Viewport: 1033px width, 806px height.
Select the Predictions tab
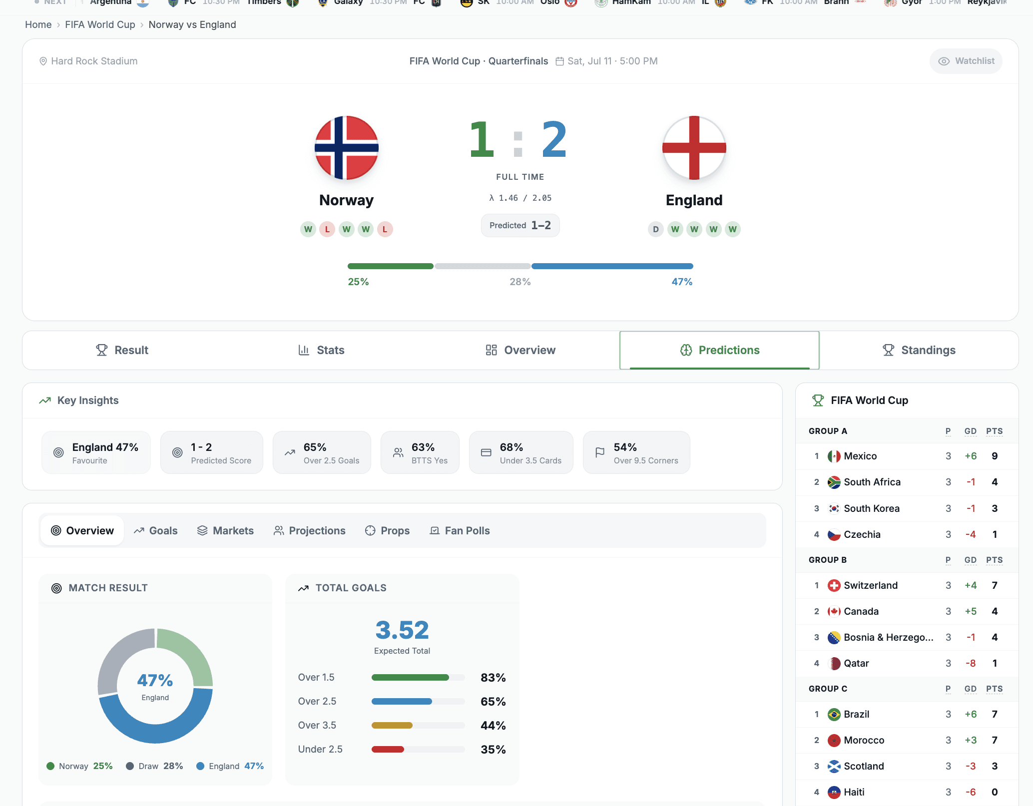pos(719,350)
